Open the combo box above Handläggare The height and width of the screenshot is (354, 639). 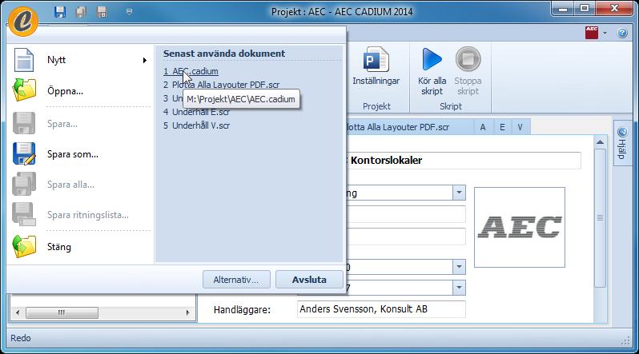459,288
